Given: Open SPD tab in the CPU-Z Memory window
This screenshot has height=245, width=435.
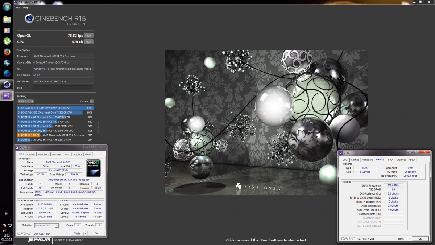Looking at the screenshot, I should tap(390, 160).
